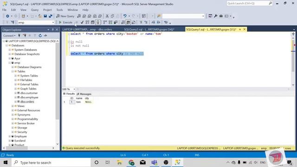Viewport: 297px width, 167px height.
Task: Switch output to Results to Grid
Action: coord(128,22)
